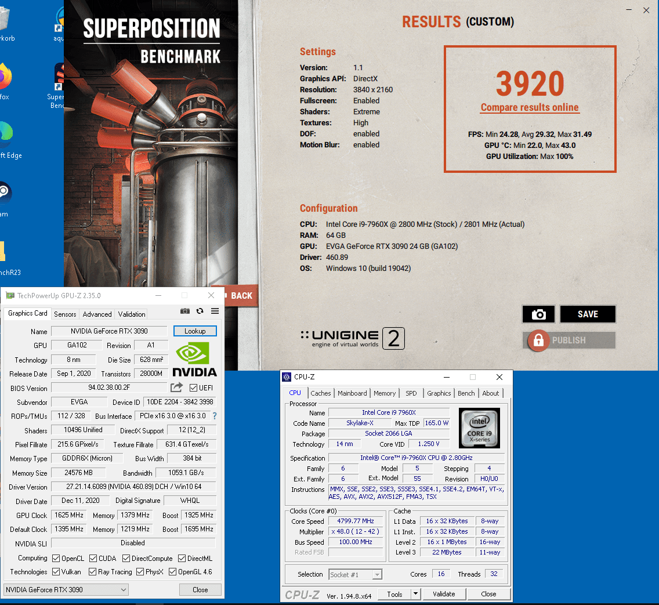Open Compare results online link
Image resolution: width=659 pixels, height=605 pixels.
click(530, 107)
